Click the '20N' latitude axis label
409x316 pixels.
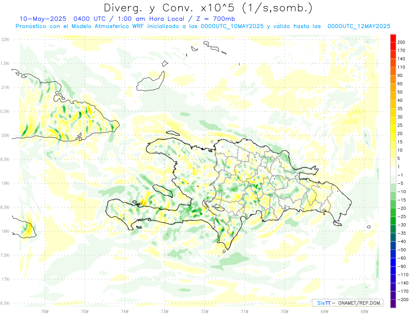click(5, 135)
